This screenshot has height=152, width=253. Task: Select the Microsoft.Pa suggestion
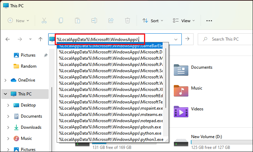point(110,65)
